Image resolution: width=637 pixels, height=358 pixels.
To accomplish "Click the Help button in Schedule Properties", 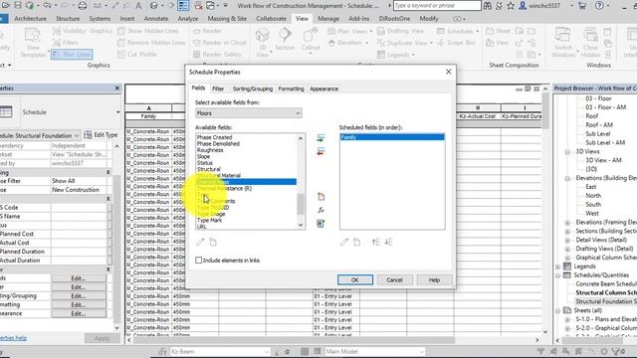I will click(434, 280).
